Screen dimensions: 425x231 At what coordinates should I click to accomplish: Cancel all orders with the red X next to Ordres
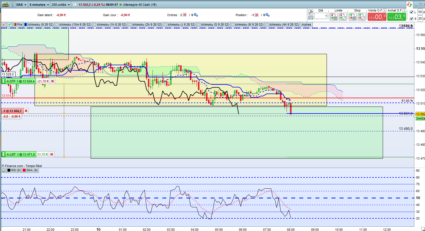click(184, 15)
